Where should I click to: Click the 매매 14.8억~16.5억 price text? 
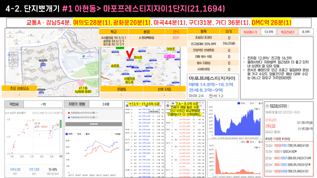tap(211, 84)
